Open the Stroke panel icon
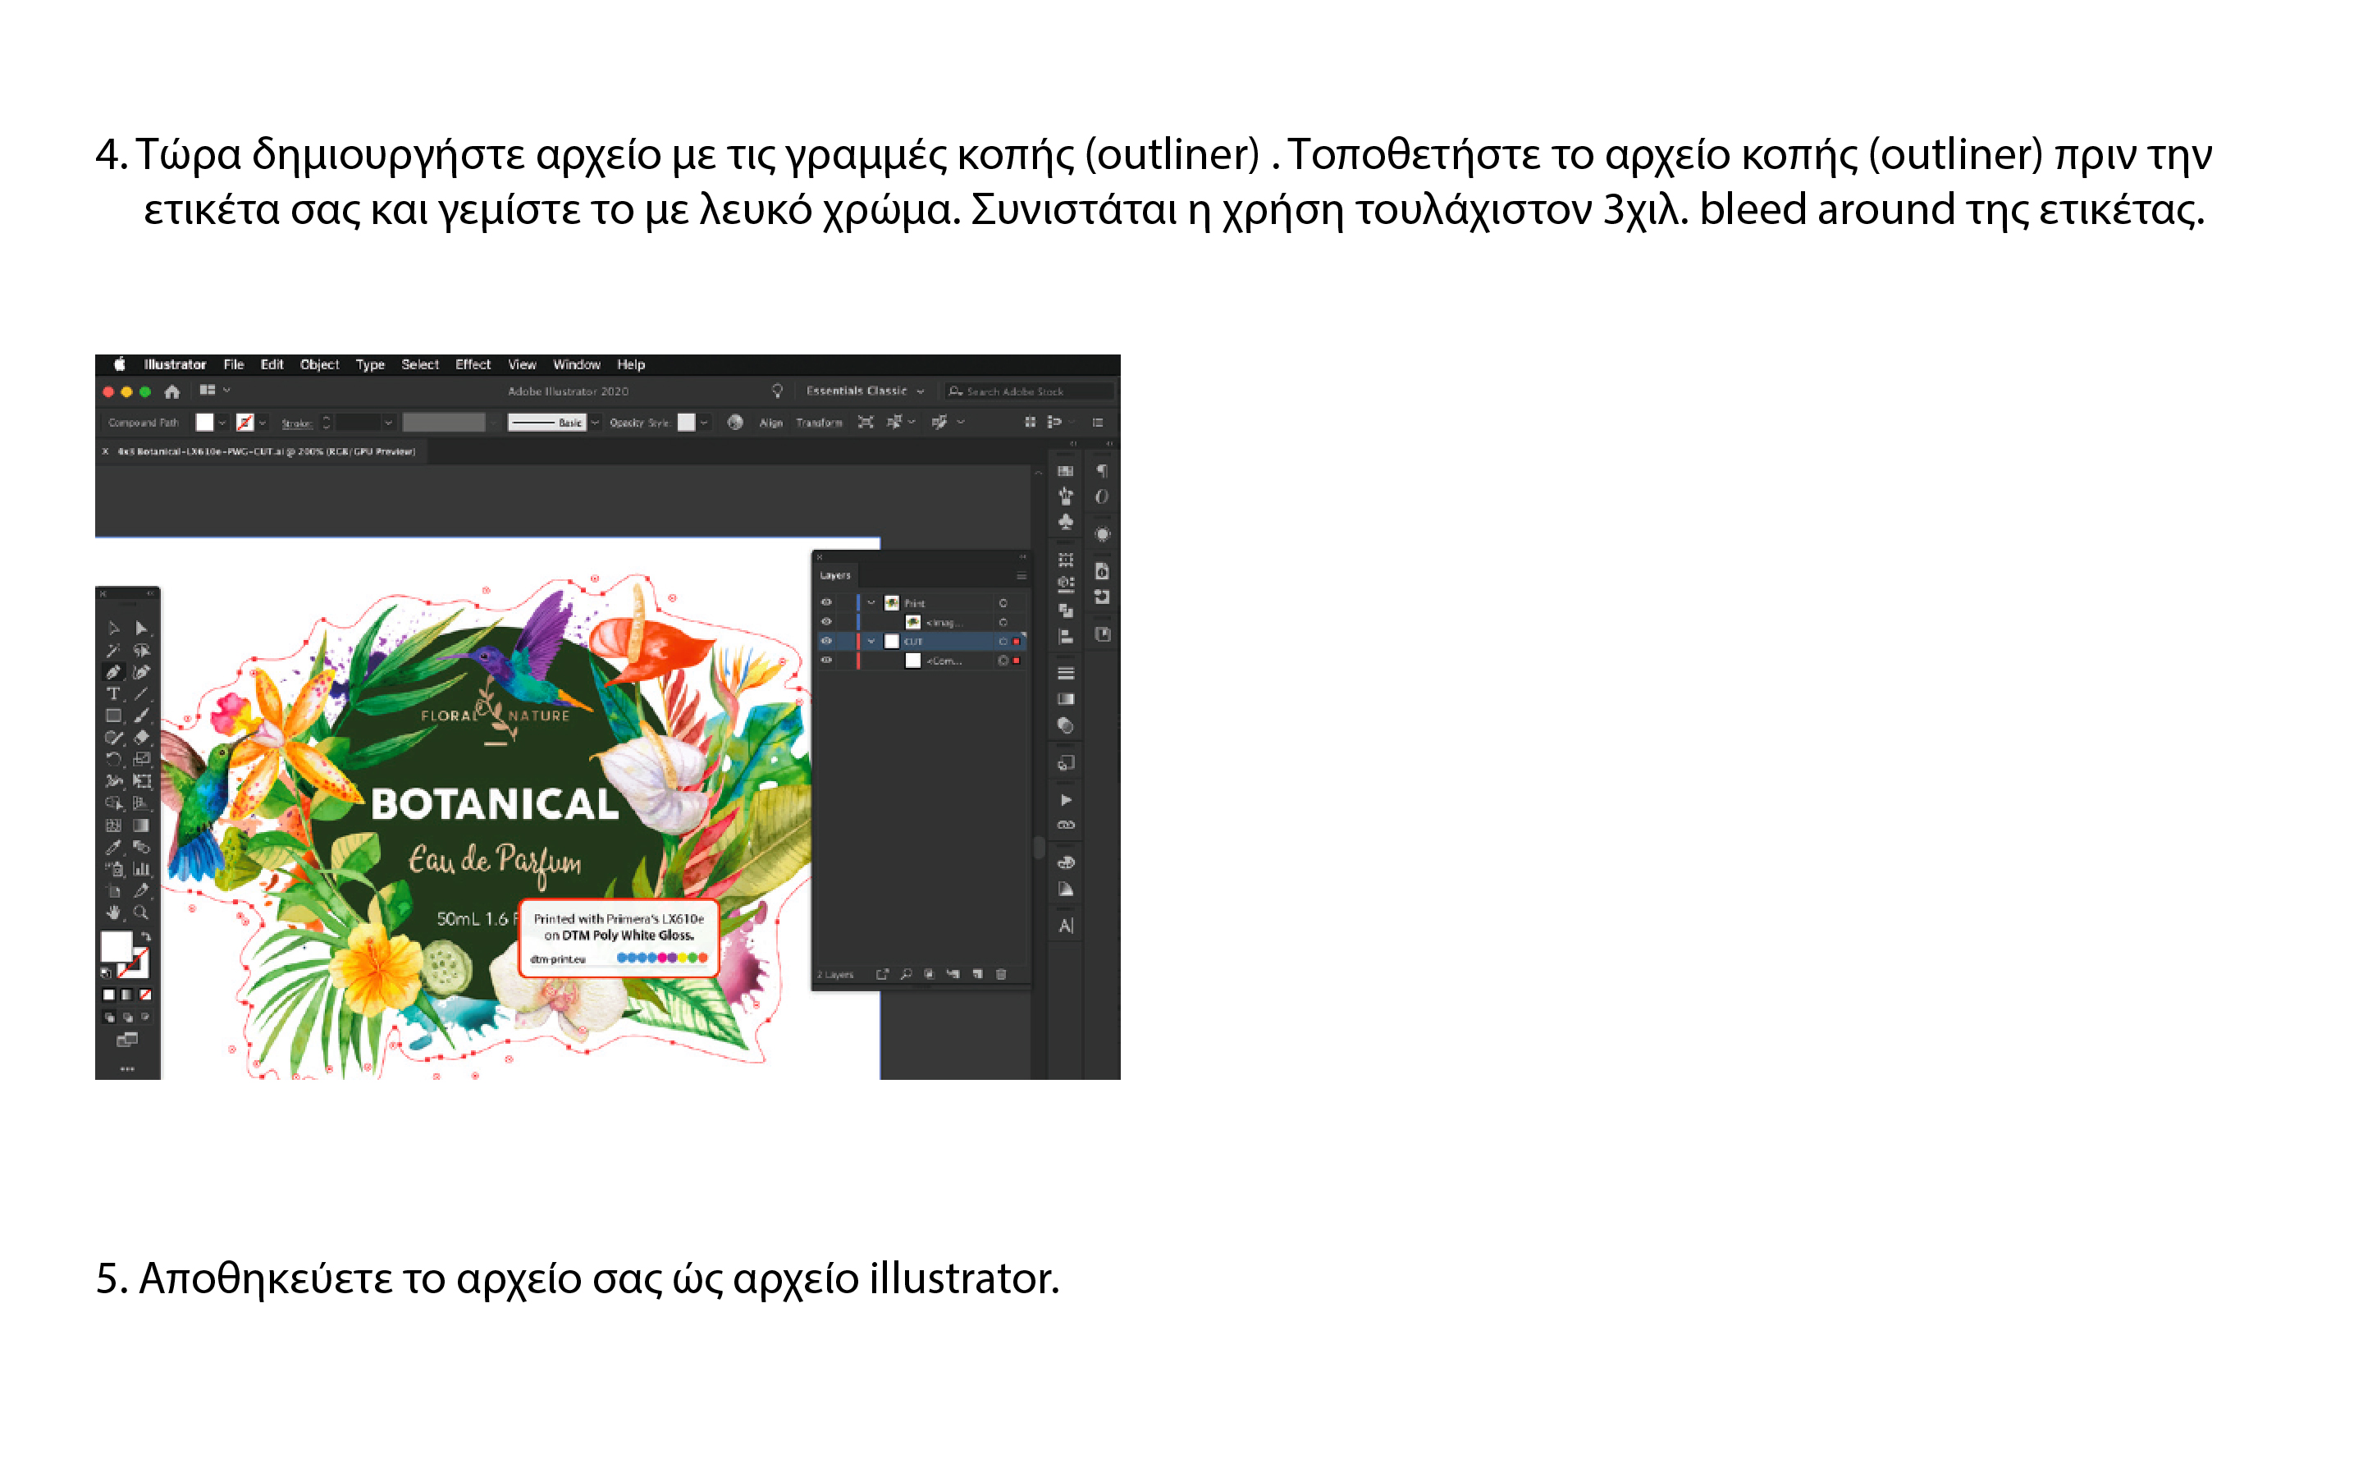Viewport: 2363px width, 1477px height. click(x=1067, y=673)
